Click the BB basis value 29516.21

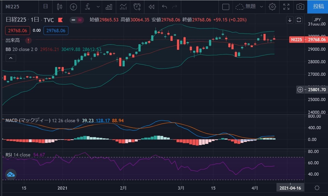49,49
